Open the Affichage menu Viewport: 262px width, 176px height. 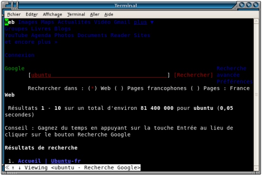[52, 14]
